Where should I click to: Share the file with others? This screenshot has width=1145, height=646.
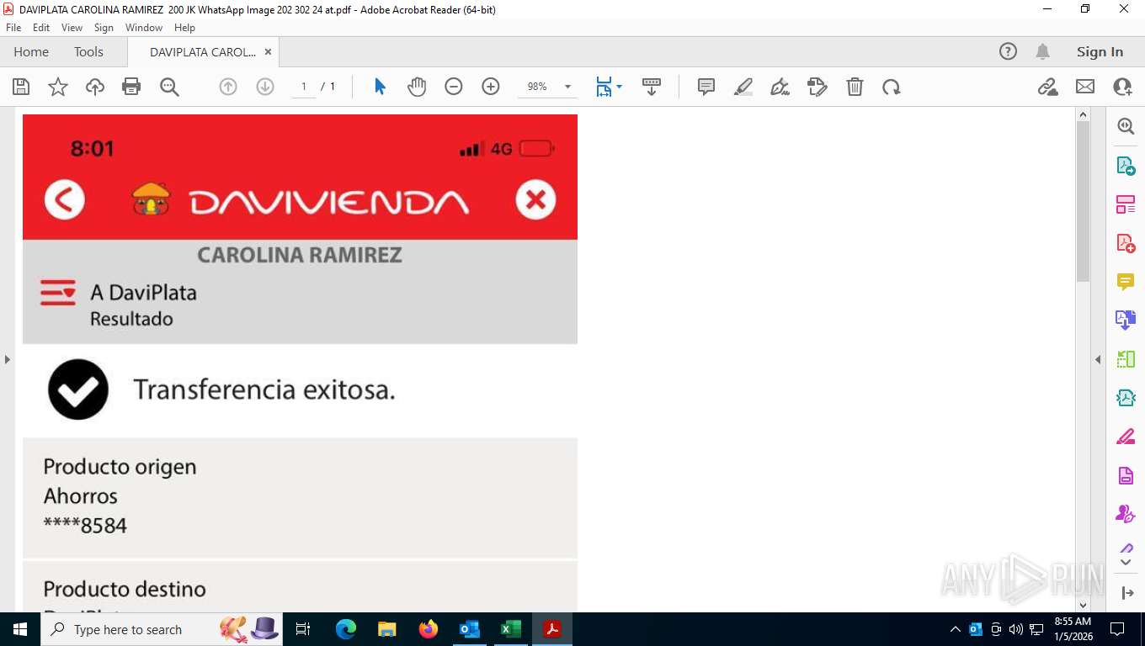click(x=1122, y=87)
